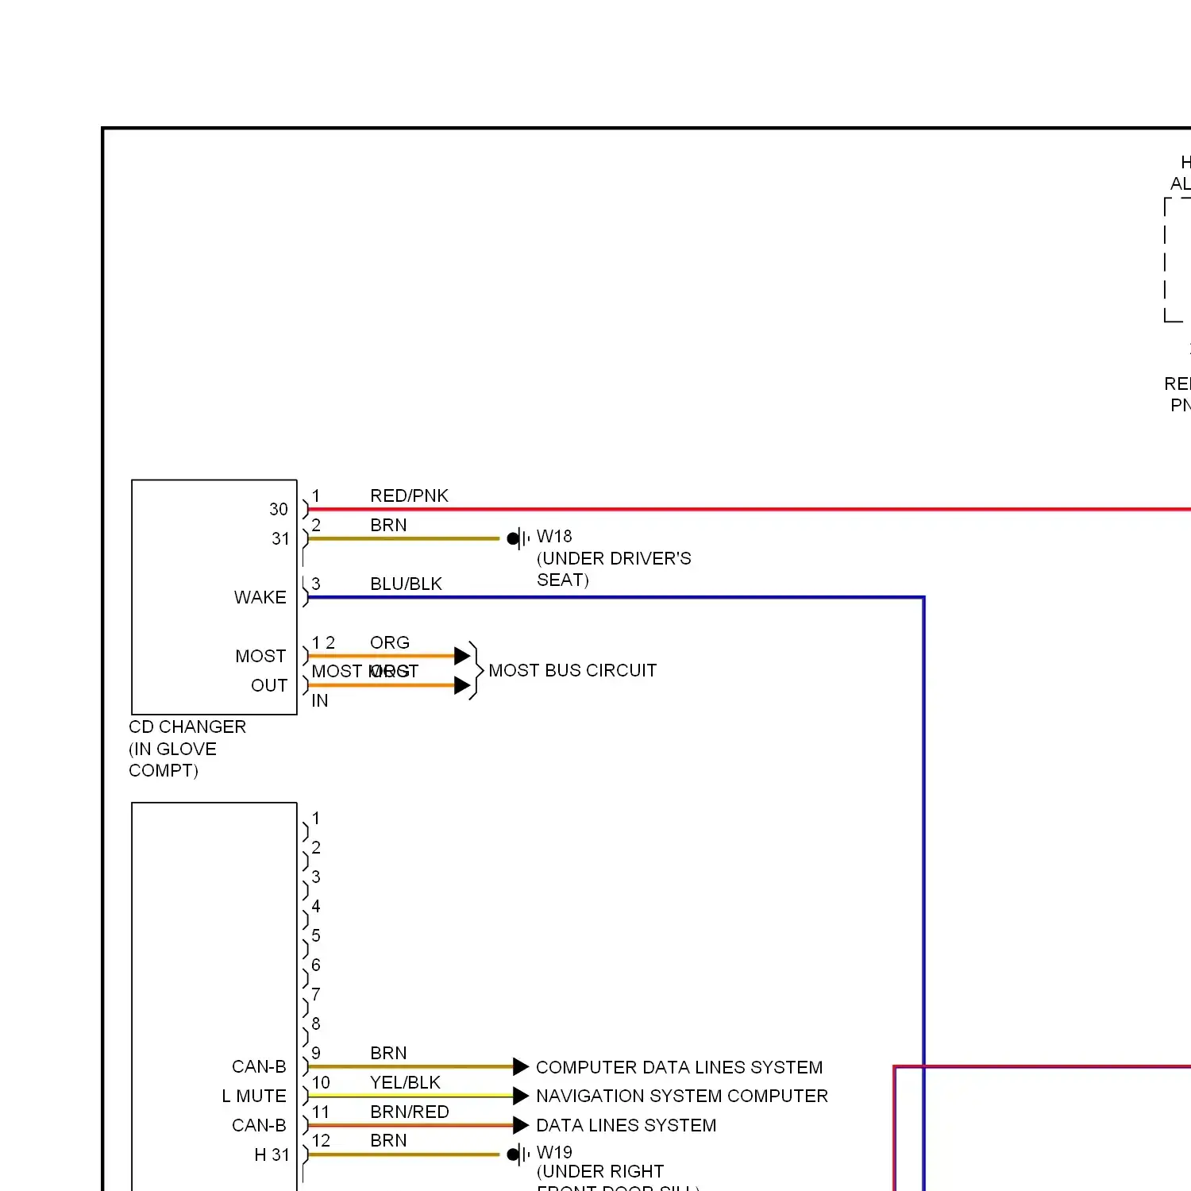Select the NAVIGATION SYSTEM COMPUTER reference
This screenshot has height=1191, width=1191.
pos(682,1096)
